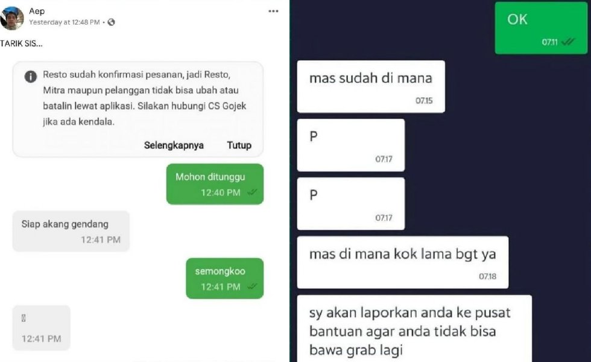Select the first P message bubble
Image resolution: width=591 pixels, height=362 pixels.
click(350, 145)
